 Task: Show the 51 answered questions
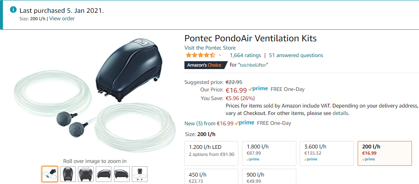pyautogui.click(x=296, y=55)
